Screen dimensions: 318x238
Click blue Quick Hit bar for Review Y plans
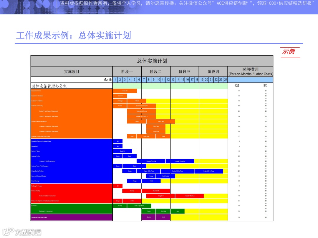click(122, 151)
